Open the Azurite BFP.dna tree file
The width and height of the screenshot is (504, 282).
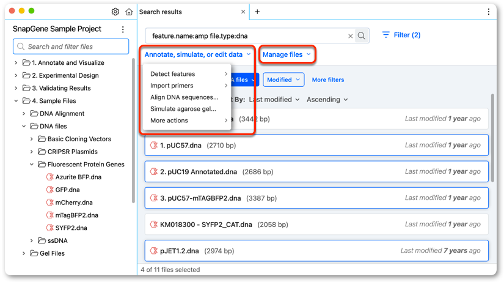click(x=78, y=177)
